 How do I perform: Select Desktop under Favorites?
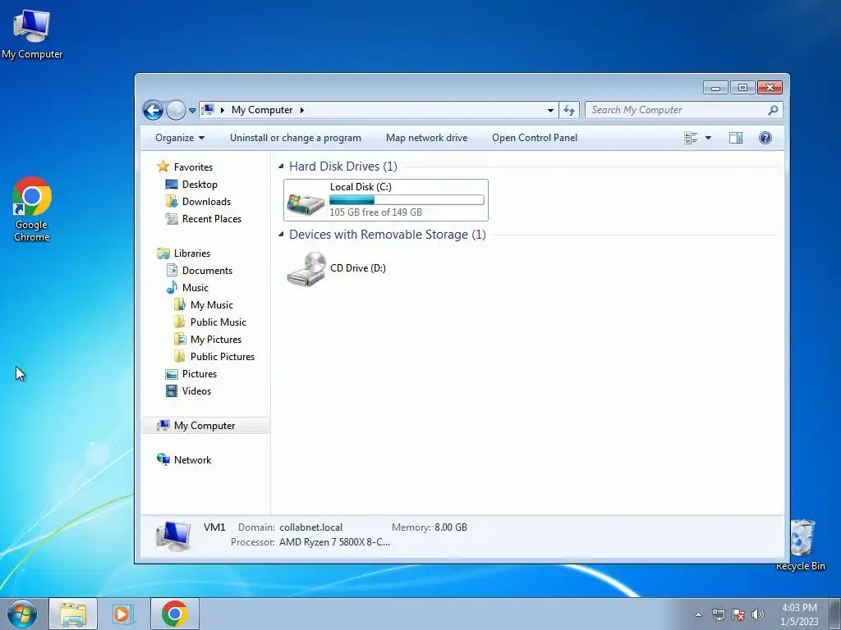(191, 185)
